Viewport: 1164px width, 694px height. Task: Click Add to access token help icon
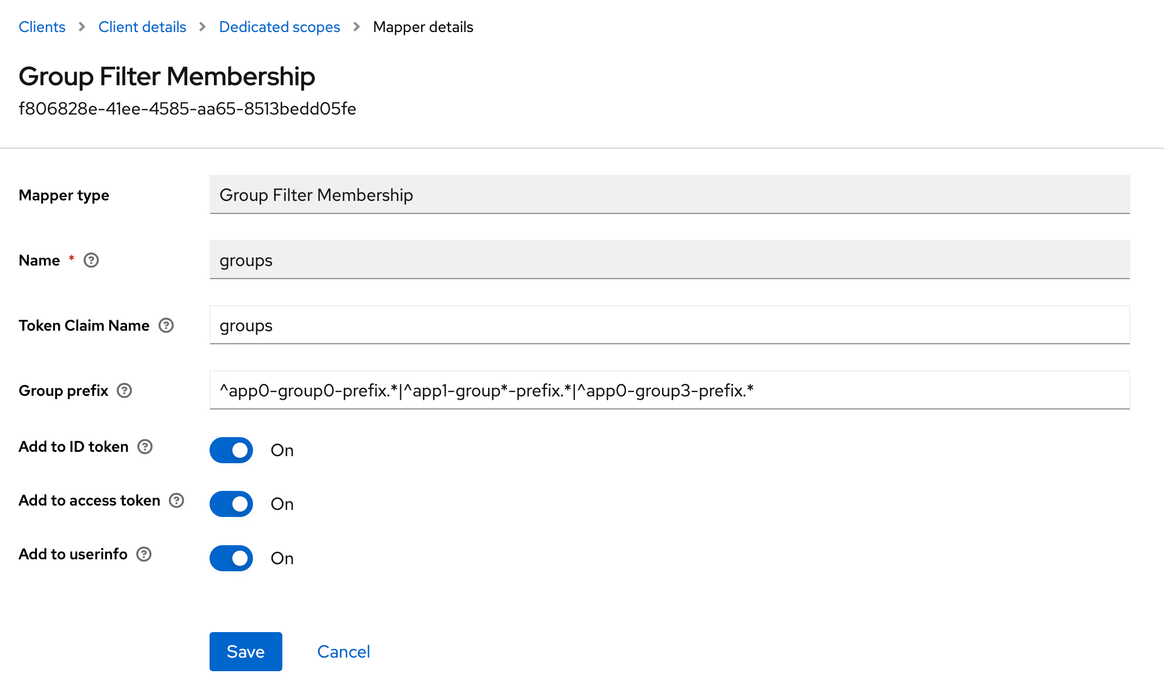tap(176, 501)
